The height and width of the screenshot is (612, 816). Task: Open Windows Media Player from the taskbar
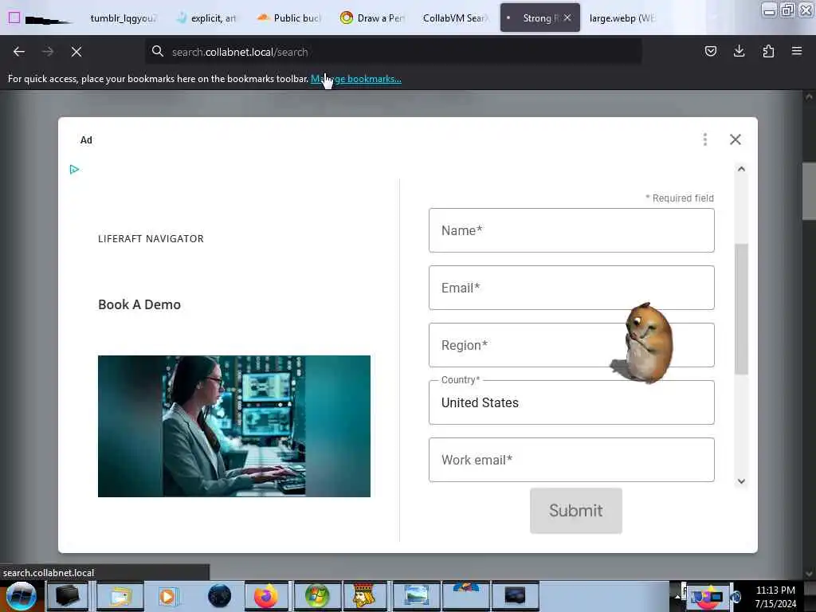[x=167, y=596]
